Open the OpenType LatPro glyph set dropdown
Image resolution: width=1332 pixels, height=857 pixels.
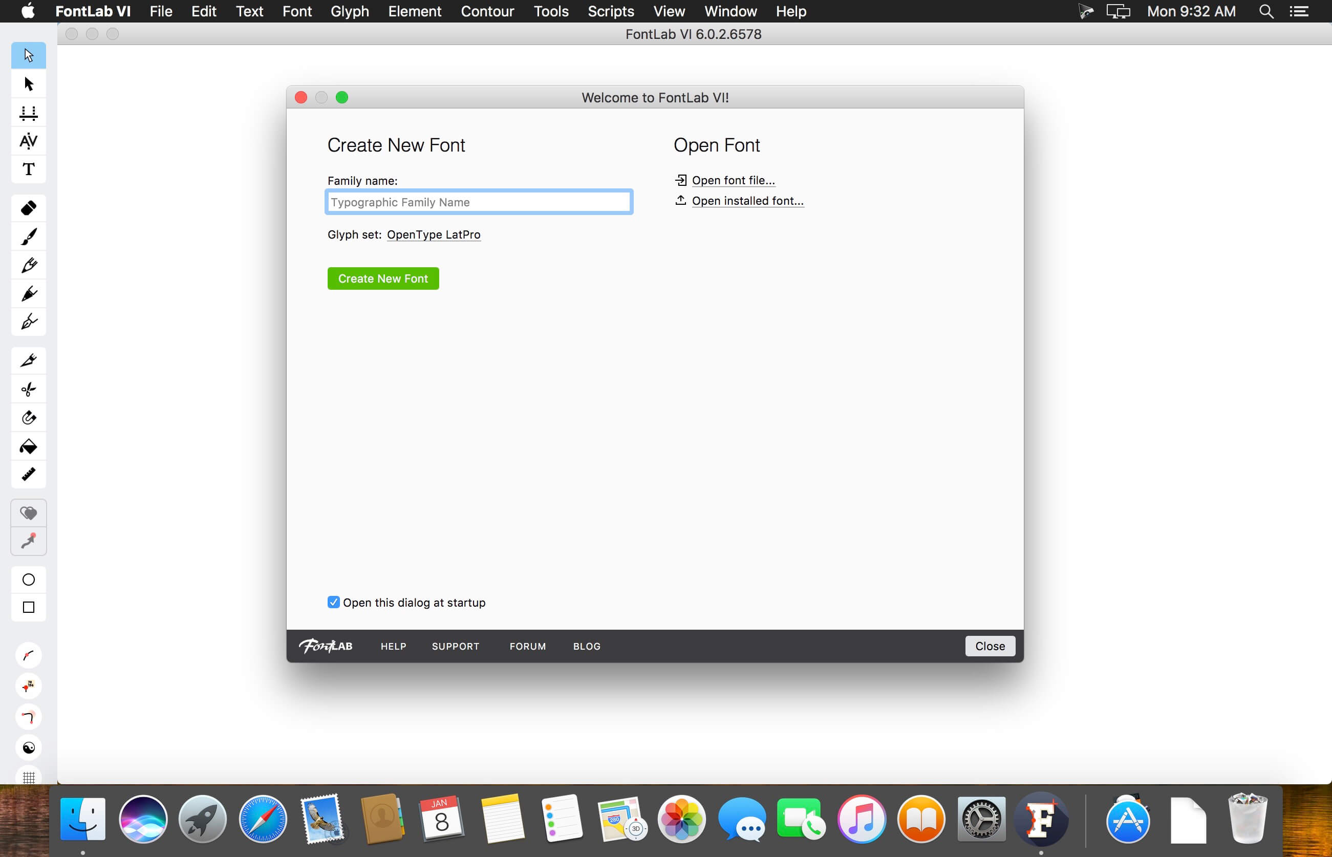434,235
